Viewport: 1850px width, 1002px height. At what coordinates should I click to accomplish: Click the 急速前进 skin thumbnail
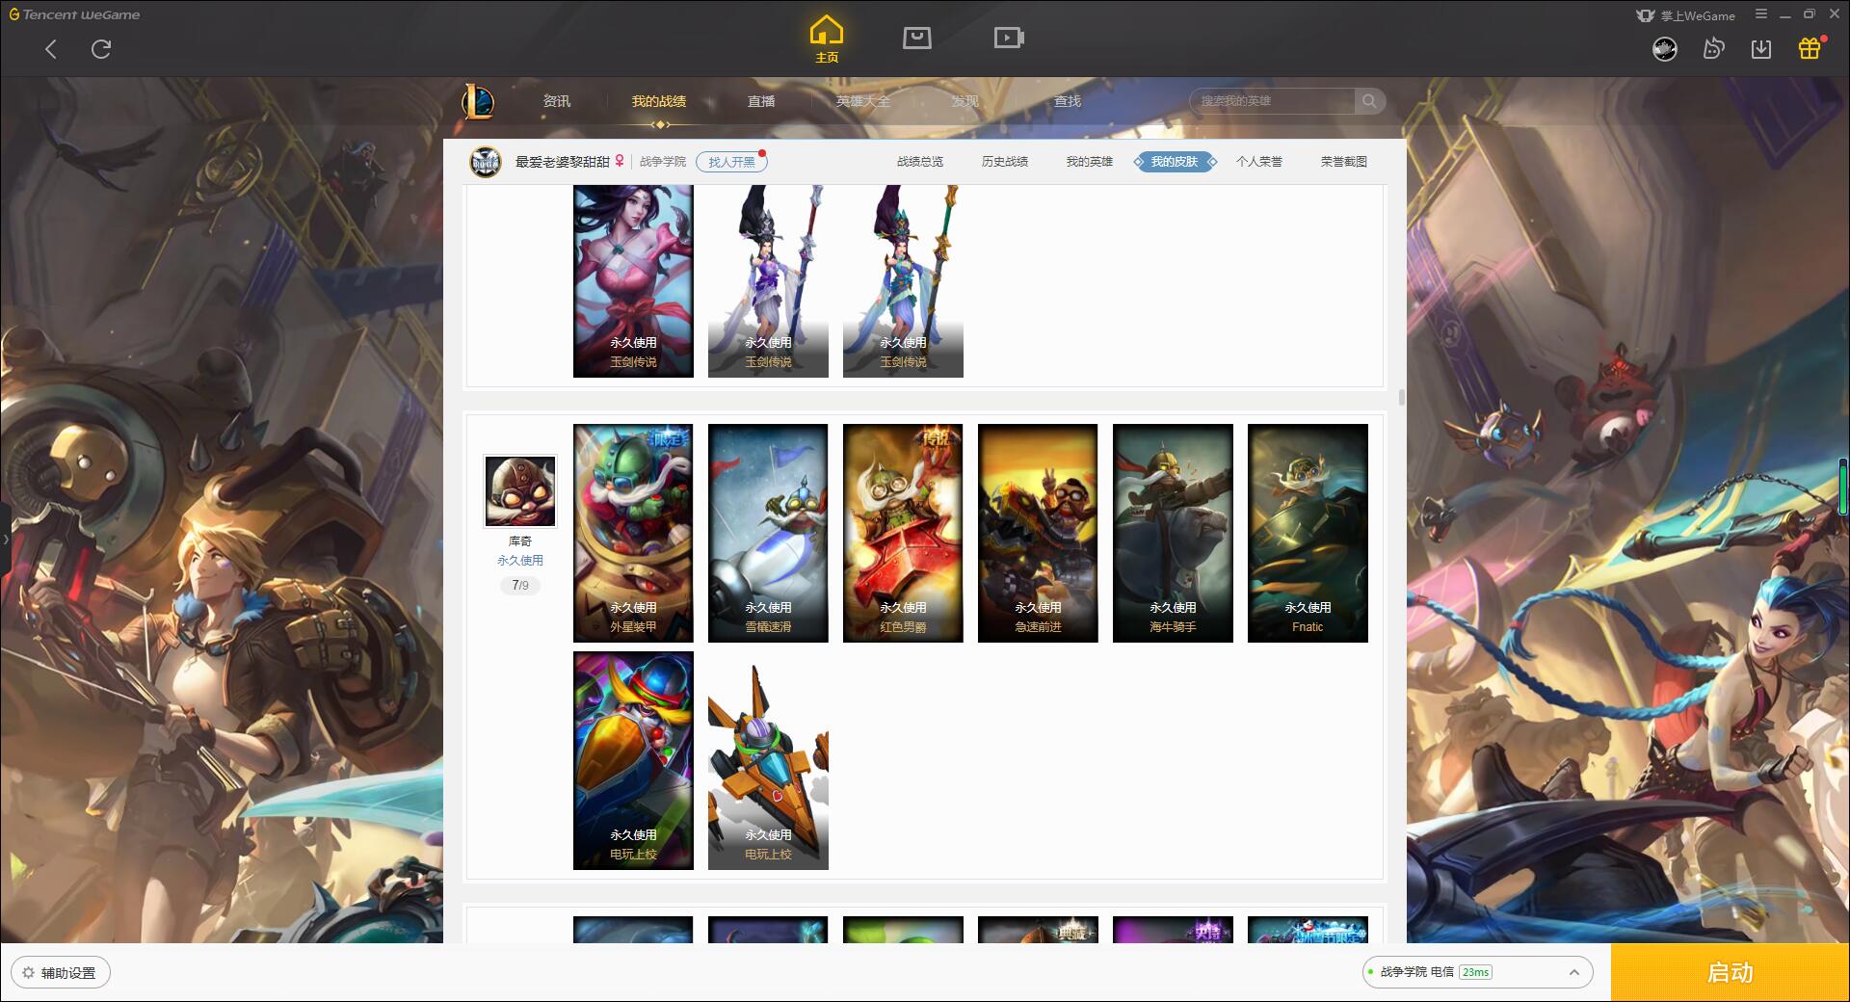tap(1038, 533)
